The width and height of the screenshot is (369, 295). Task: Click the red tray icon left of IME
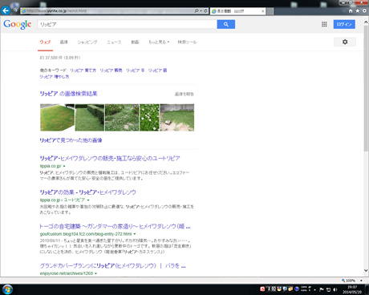click(262, 289)
